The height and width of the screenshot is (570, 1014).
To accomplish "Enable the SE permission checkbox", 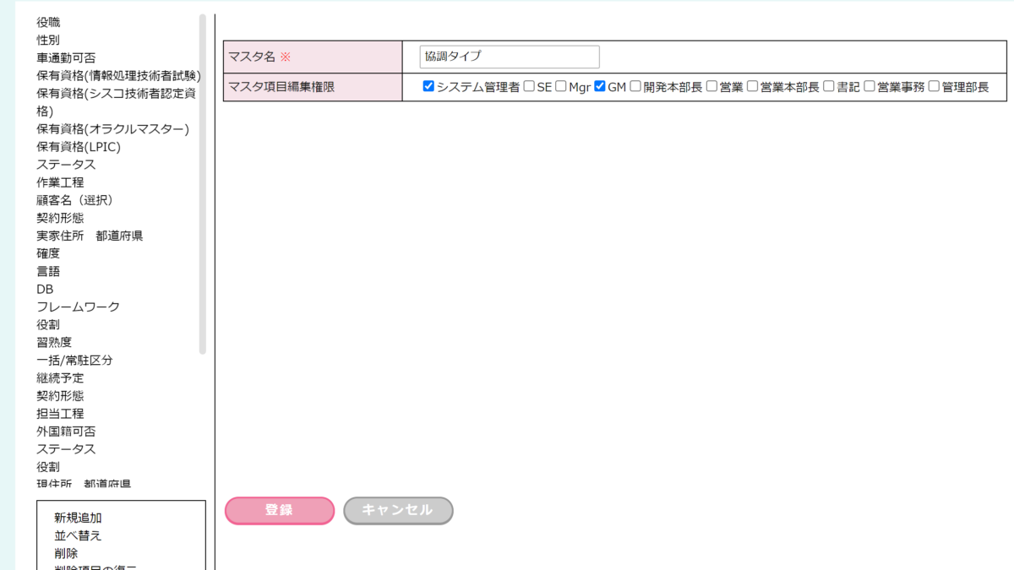I will (529, 86).
